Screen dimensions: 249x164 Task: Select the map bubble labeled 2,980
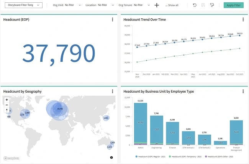click(27, 113)
